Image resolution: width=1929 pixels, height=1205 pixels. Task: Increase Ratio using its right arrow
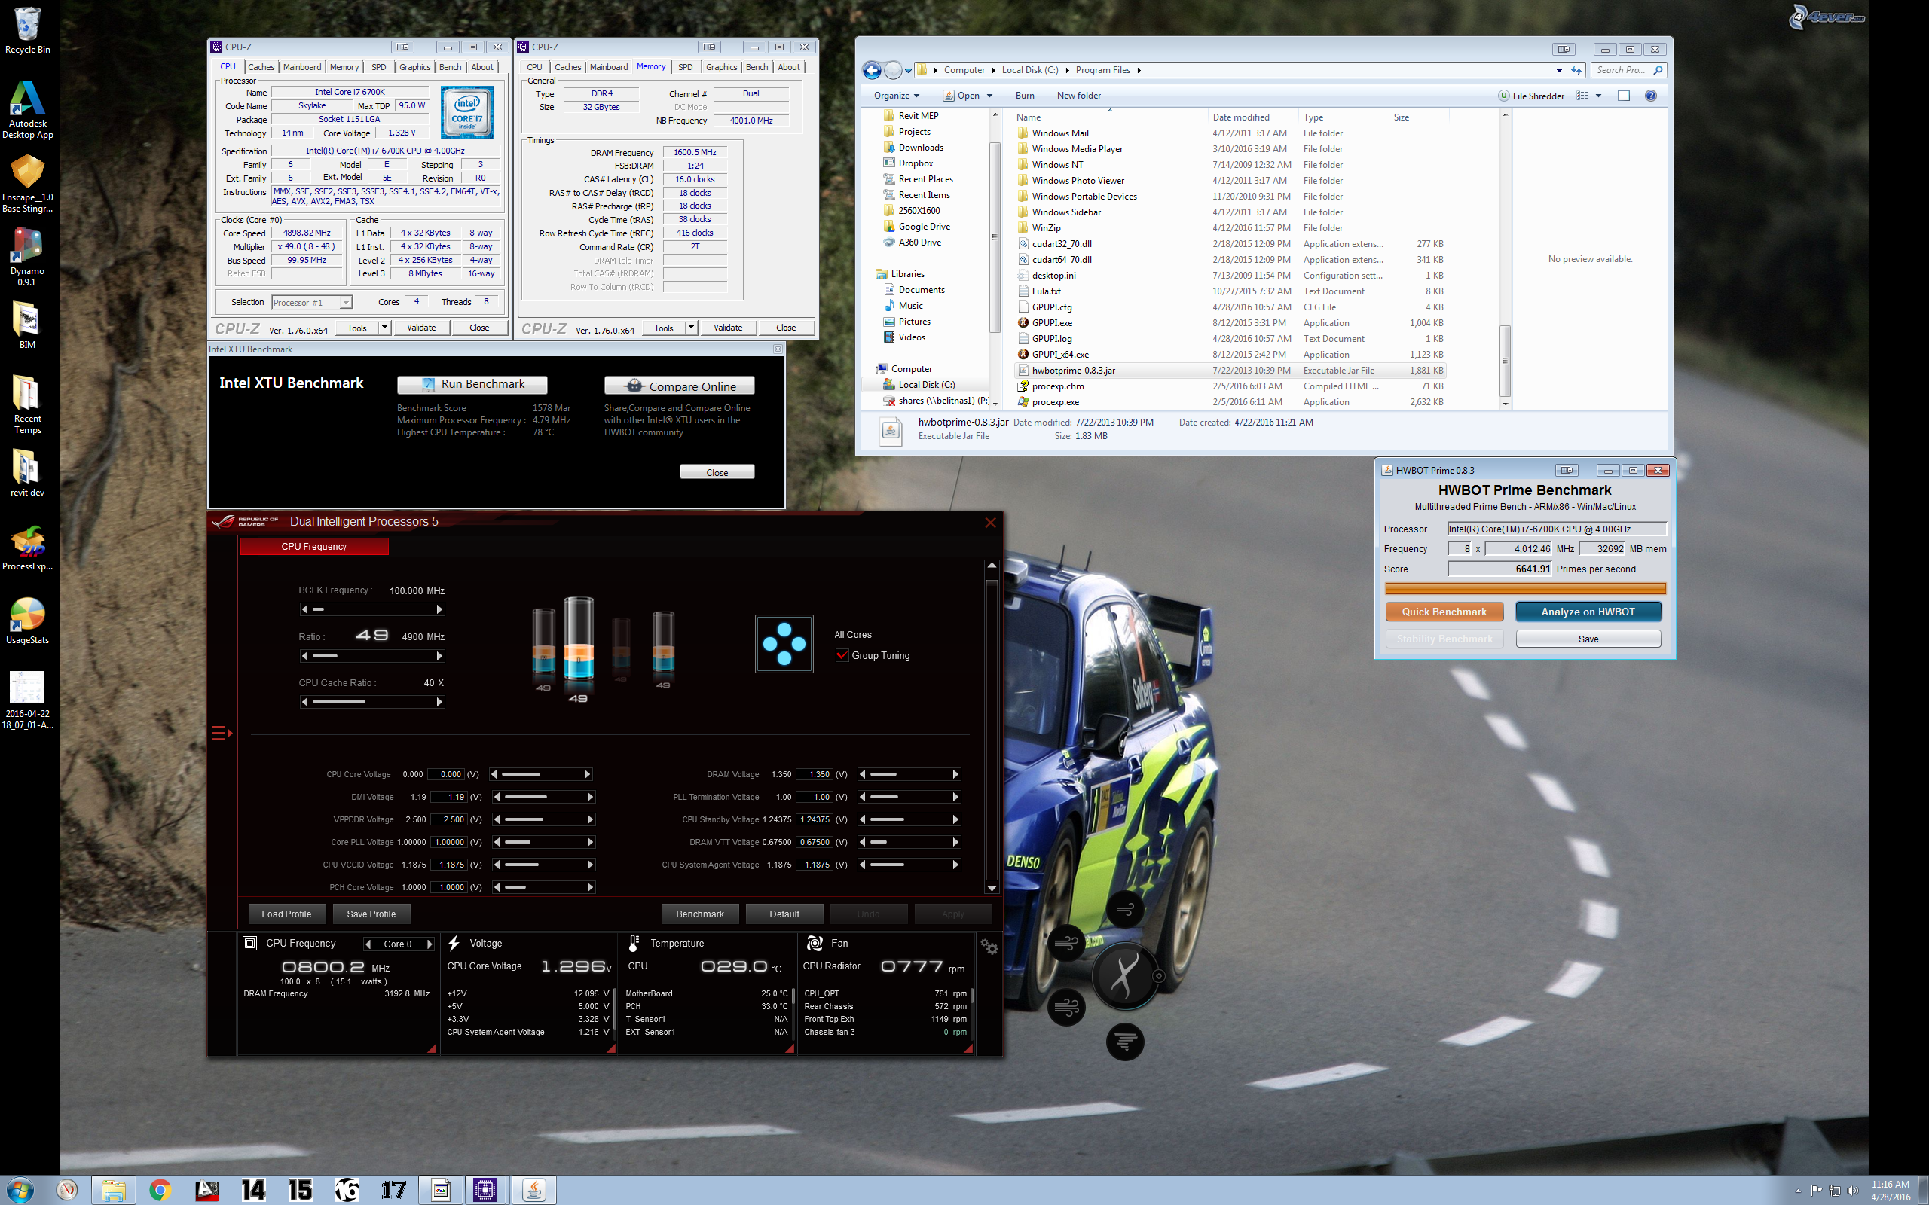[439, 656]
